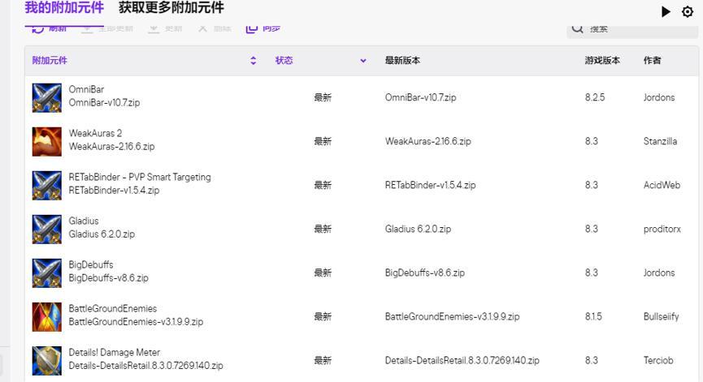Image resolution: width=703 pixels, height=382 pixels.
Task: Click author Jordons in OmniBar row
Action: tap(658, 97)
